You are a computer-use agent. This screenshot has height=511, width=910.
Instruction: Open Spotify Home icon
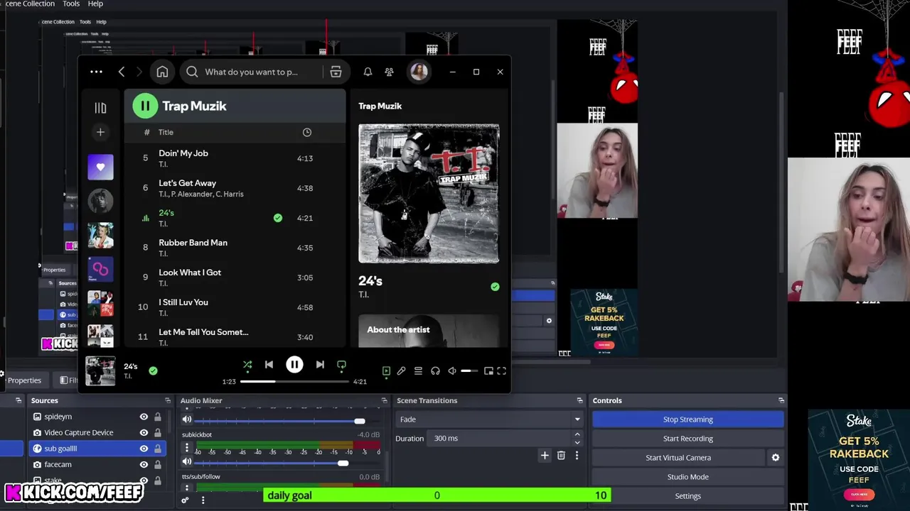(x=162, y=72)
